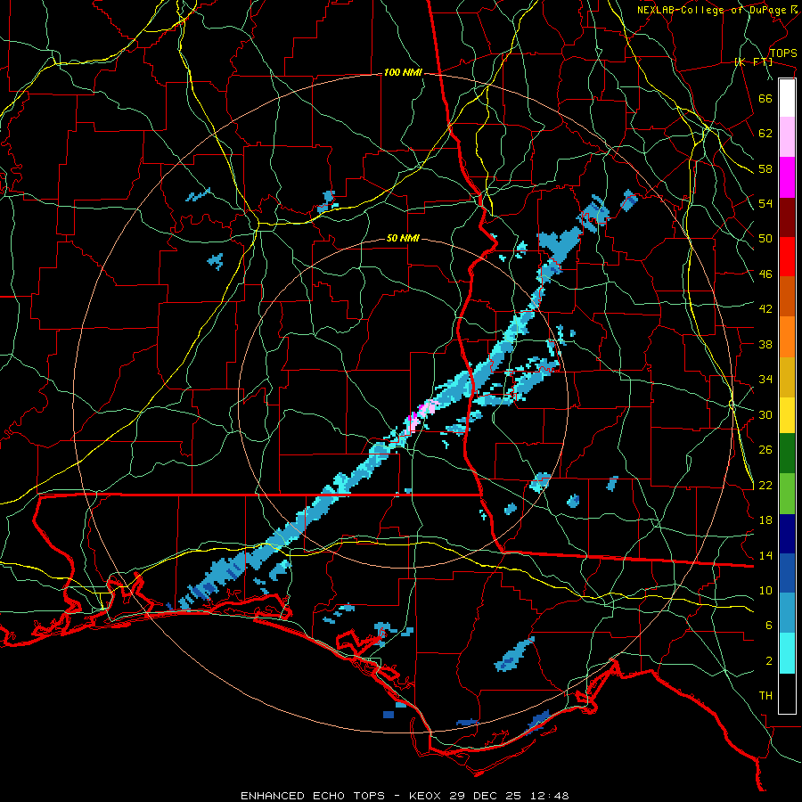Screen dimensions: 802x802
Task: Click the cyan swatch near 2
Action: pos(787,653)
